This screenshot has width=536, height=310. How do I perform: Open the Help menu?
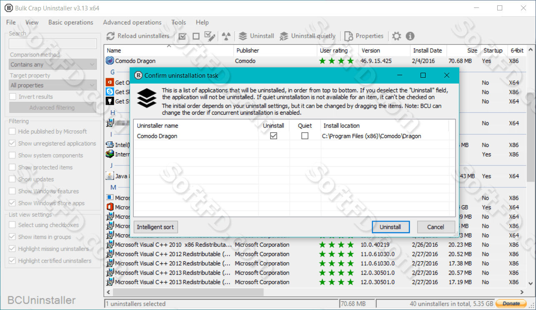point(202,22)
